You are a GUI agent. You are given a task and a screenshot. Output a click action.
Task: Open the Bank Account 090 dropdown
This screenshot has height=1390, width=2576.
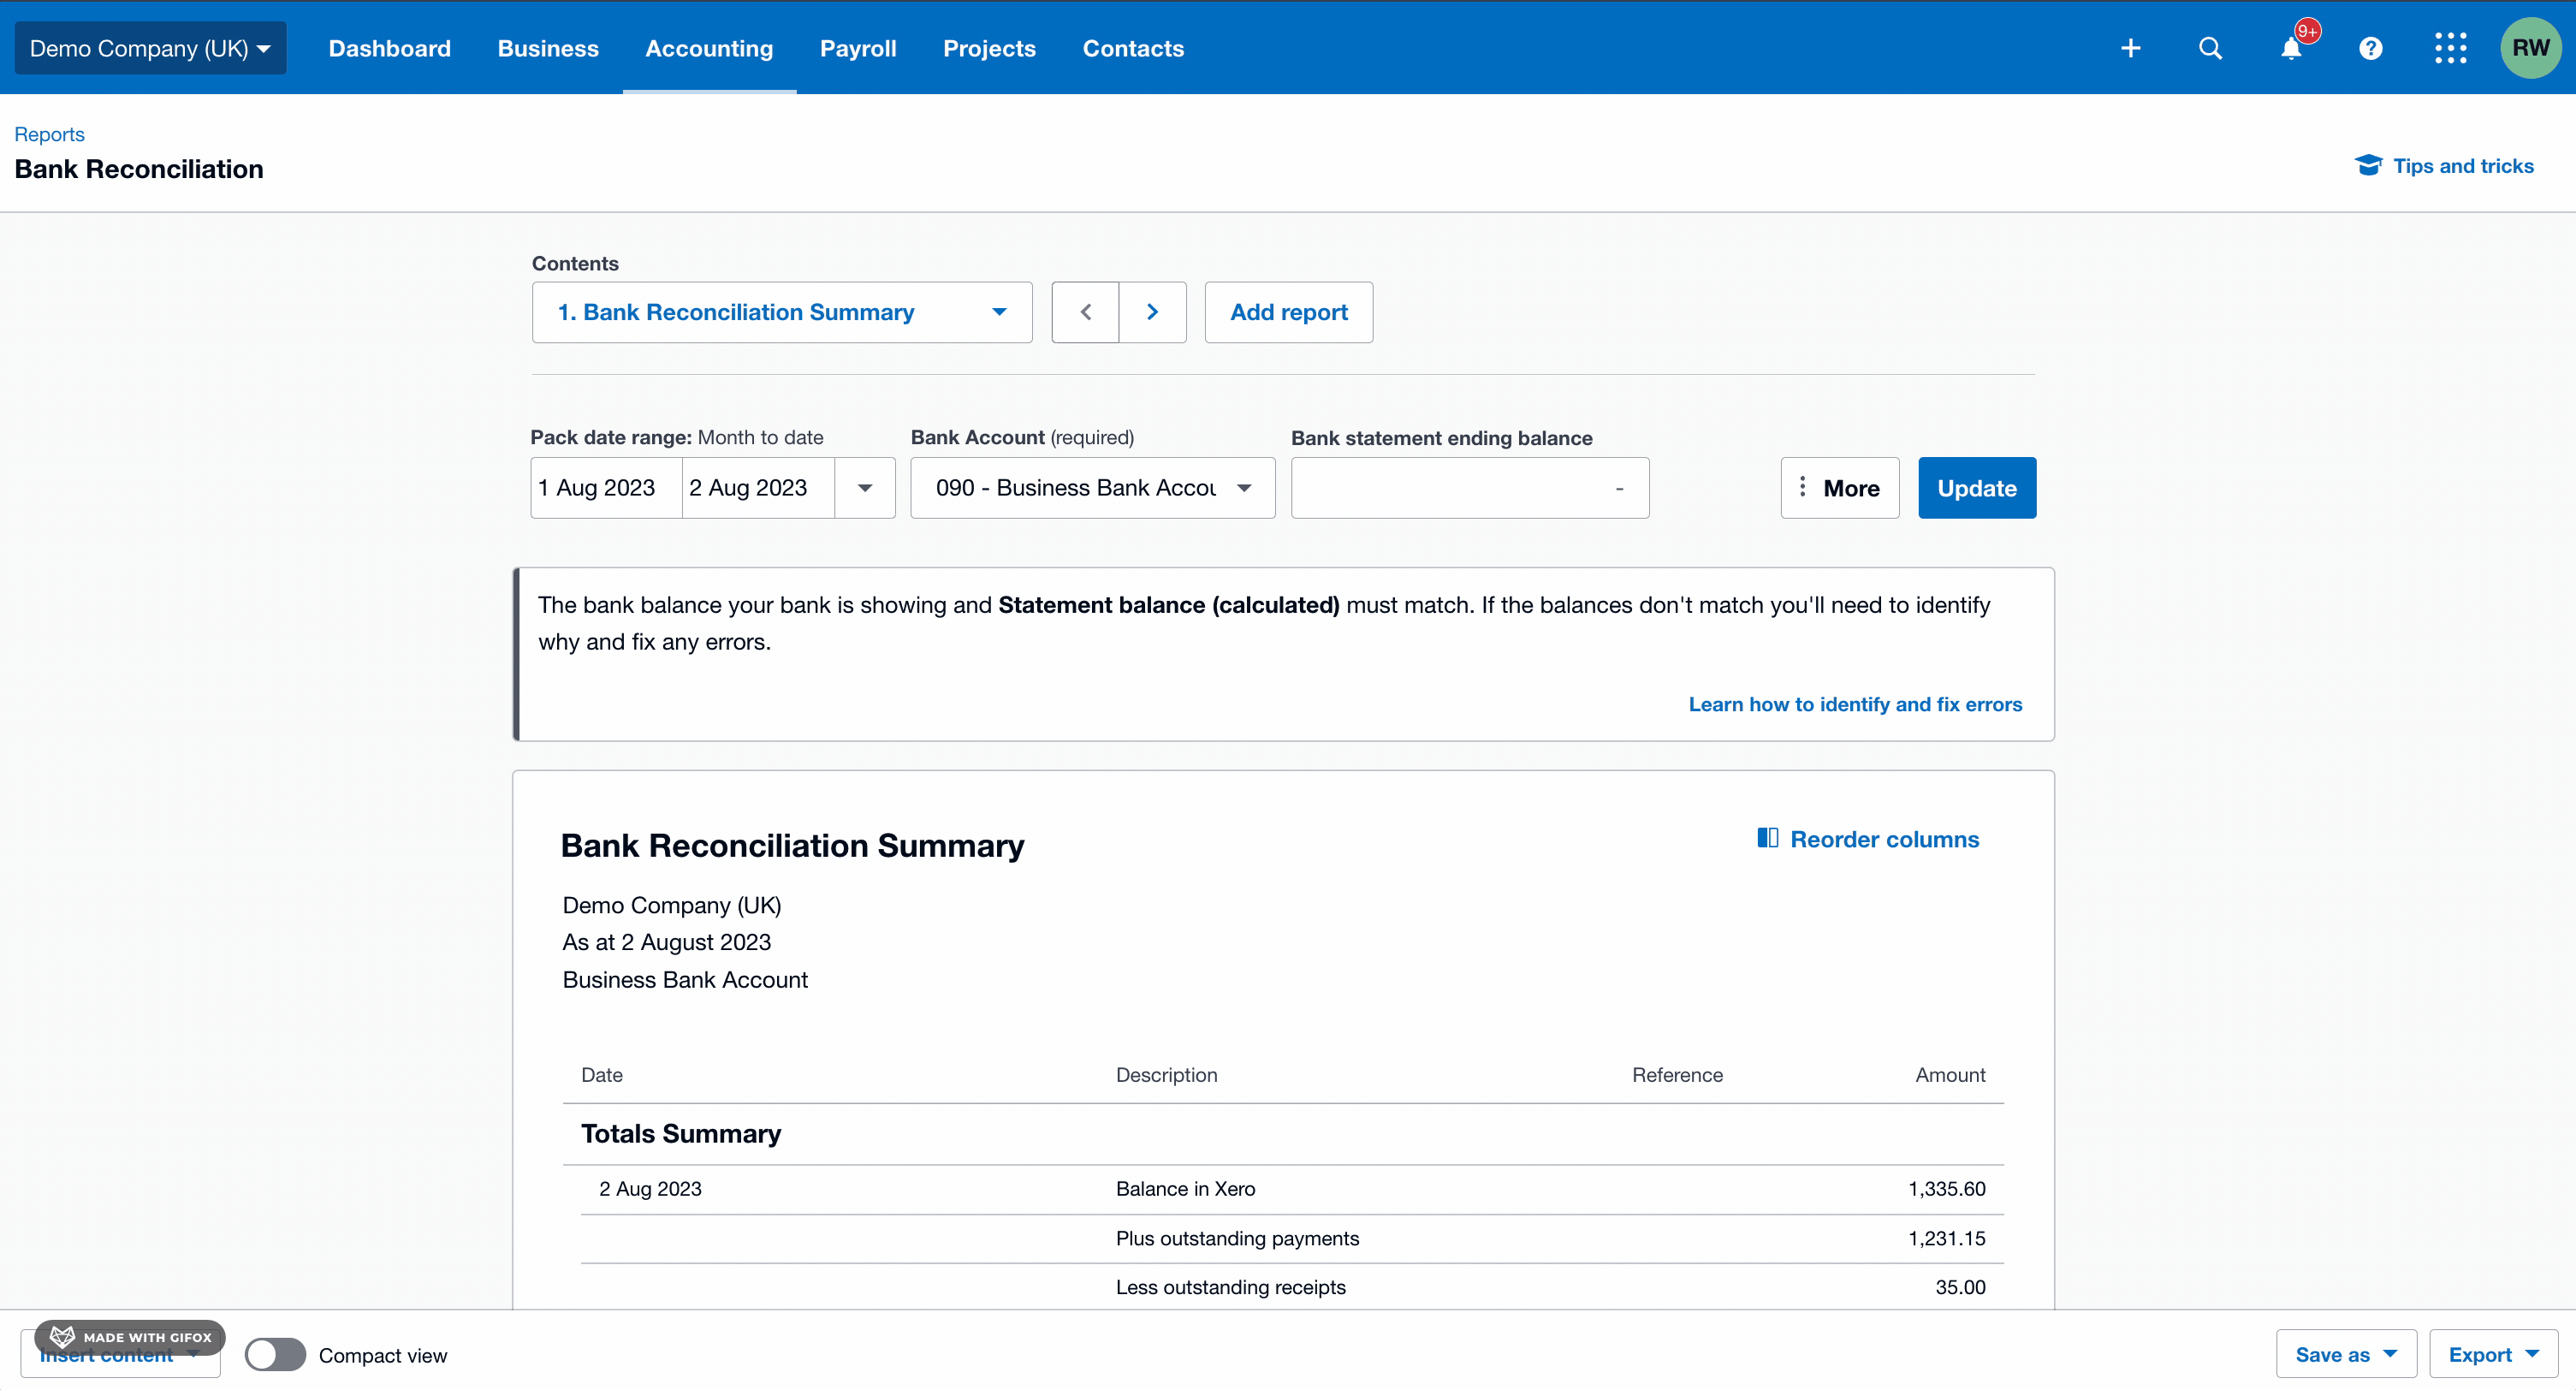click(1092, 488)
